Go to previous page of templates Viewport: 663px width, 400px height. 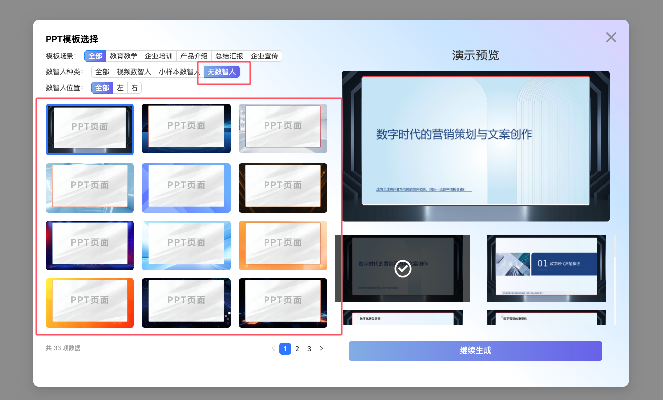coord(273,349)
